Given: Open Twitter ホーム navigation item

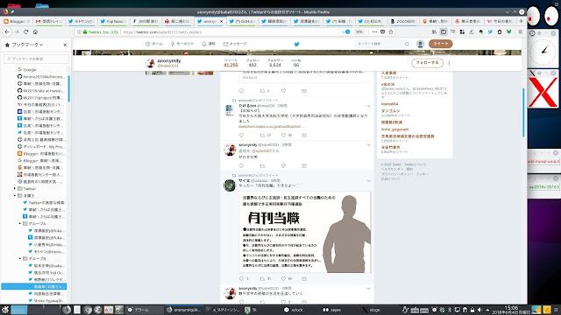Looking at the screenshot, I should pyautogui.click(x=154, y=44).
